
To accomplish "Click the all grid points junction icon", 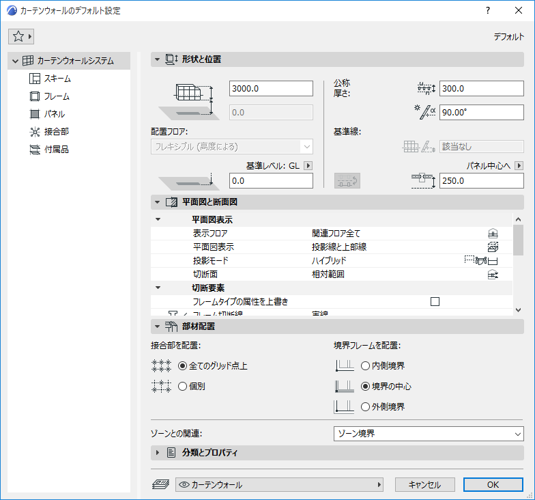I will [x=161, y=366].
